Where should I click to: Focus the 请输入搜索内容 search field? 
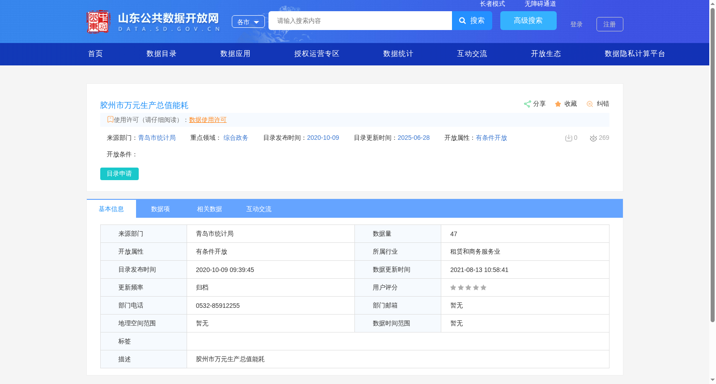coord(360,21)
